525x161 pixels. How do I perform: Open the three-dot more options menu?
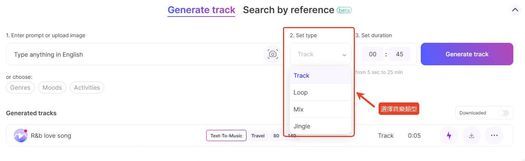(494, 135)
